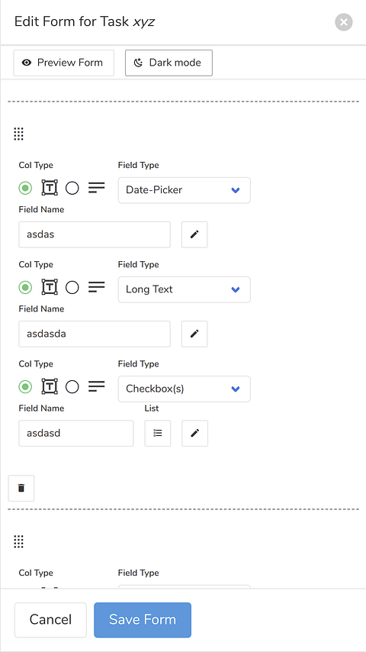This screenshot has height=652, width=366.
Task: Click the trash delete icon for this section
Action: [x=21, y=488]
